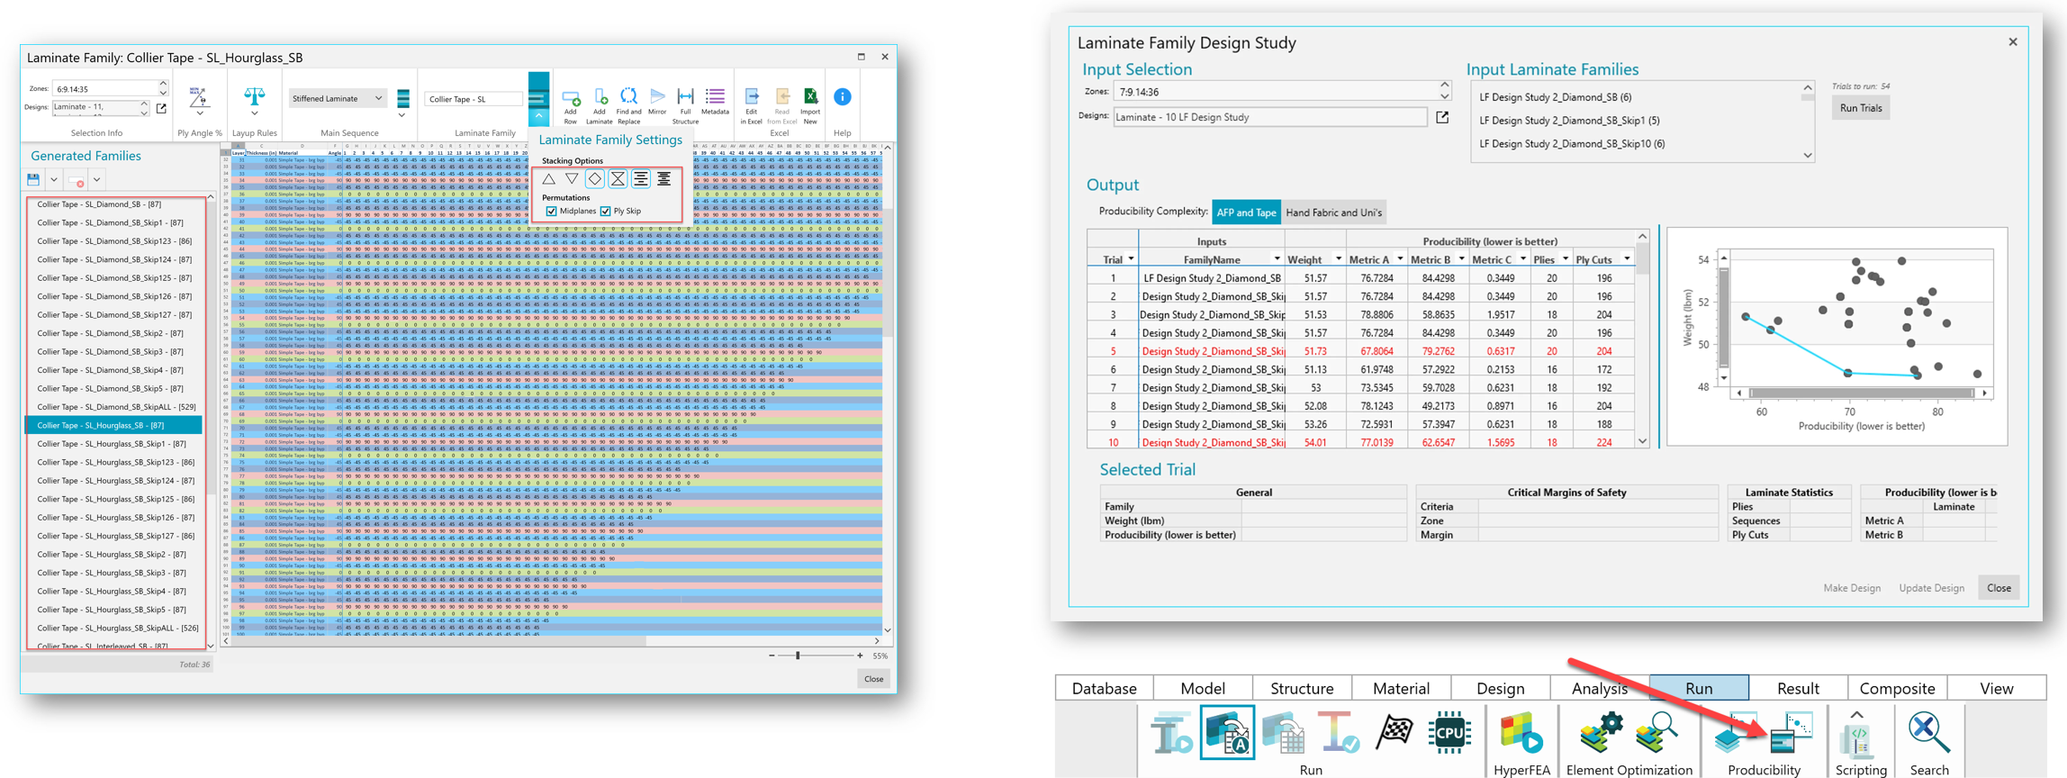The height and width of the screenshot is (778, 2067).
Task: Open the Composite ribbon tab
Action: coord(1897,688)
